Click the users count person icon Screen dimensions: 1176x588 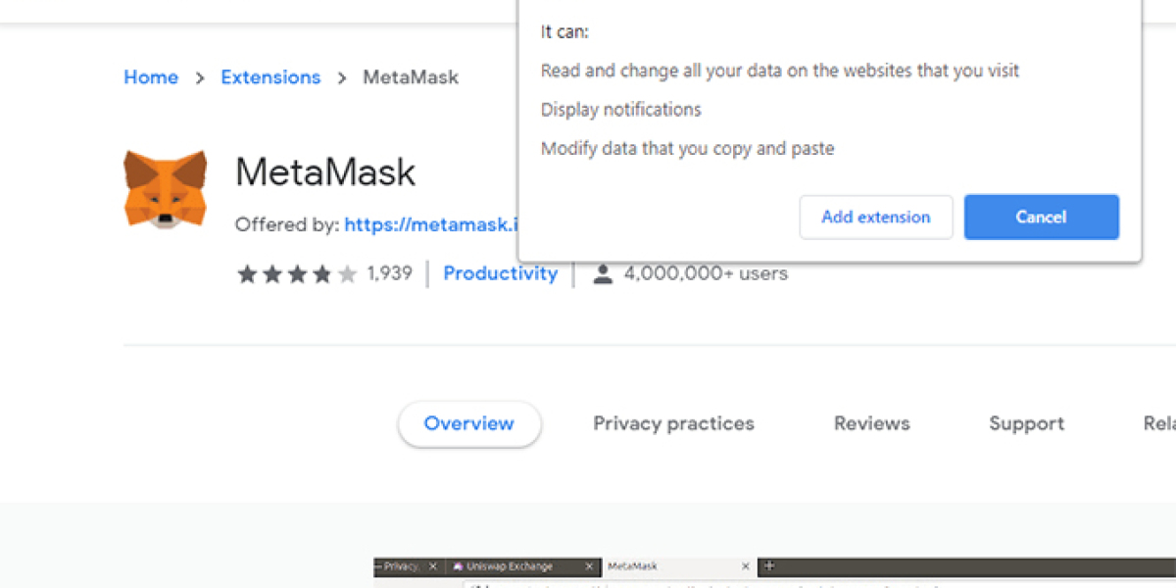(603, 273)
